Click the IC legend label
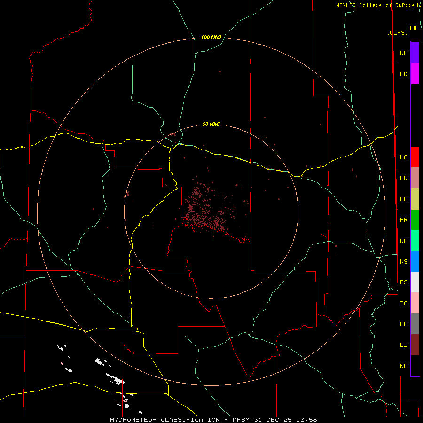This screenshot has width=423, height=423. pos(403,304)
